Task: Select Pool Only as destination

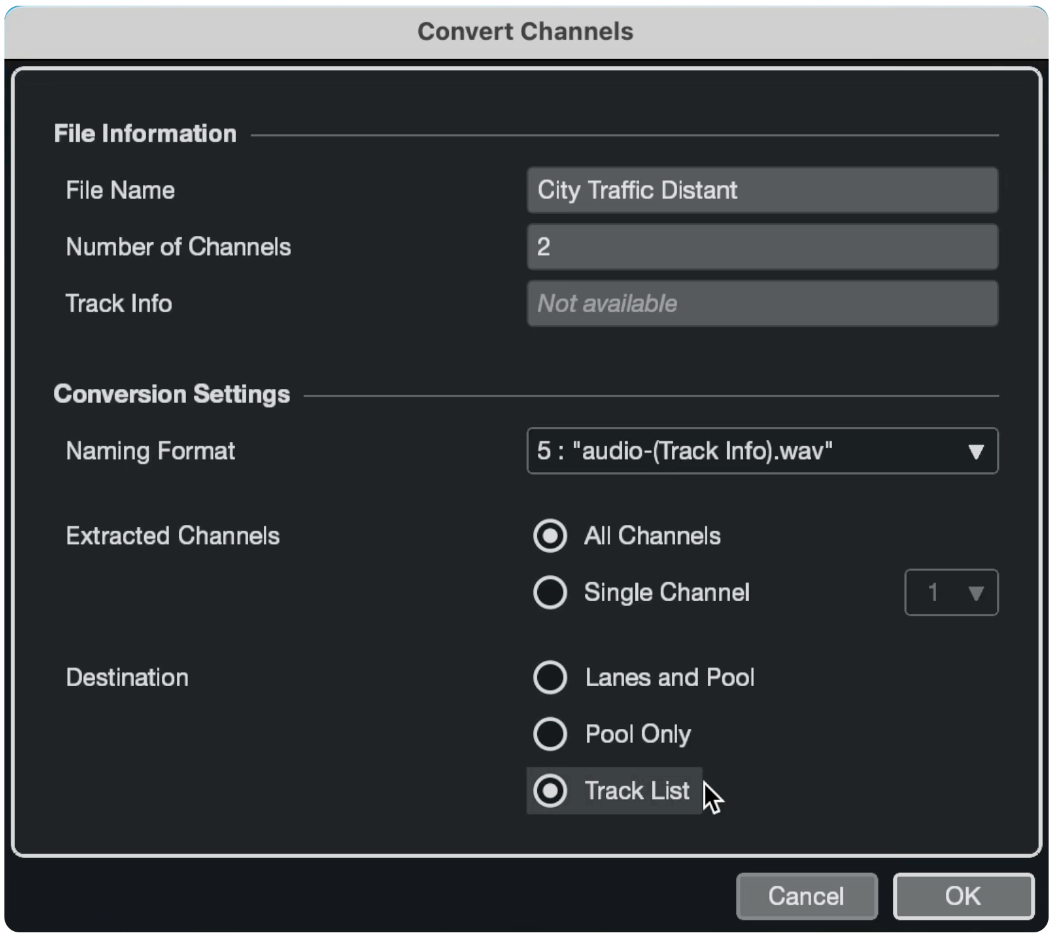Action: pyautogui.click(x=550, y=734)
